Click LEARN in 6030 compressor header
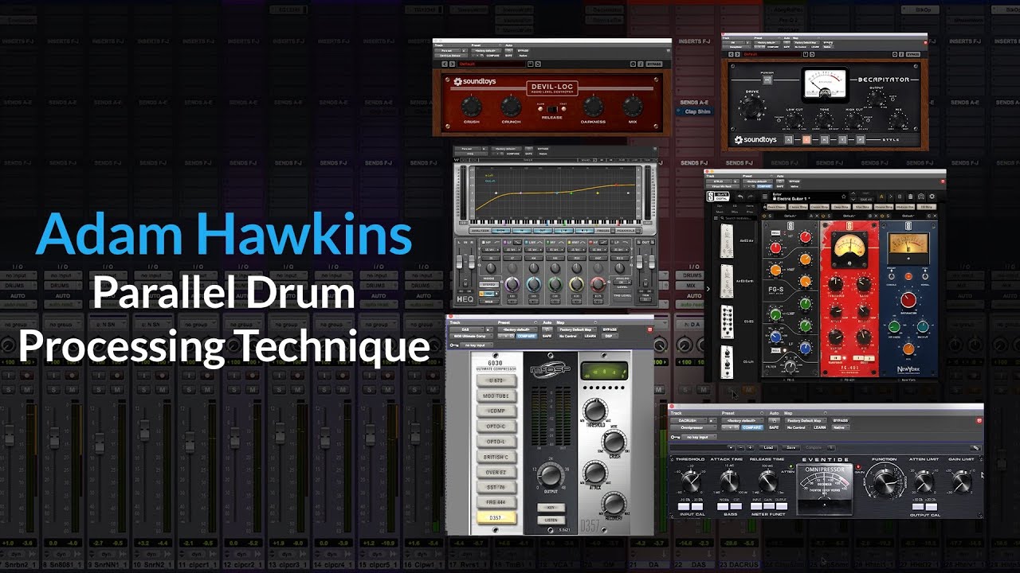The width and height of the screenshot is (1020, 573). coord(590,336)
